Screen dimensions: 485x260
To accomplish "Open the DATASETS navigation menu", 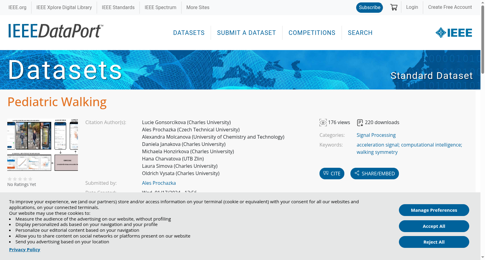I will click(189, 33).
